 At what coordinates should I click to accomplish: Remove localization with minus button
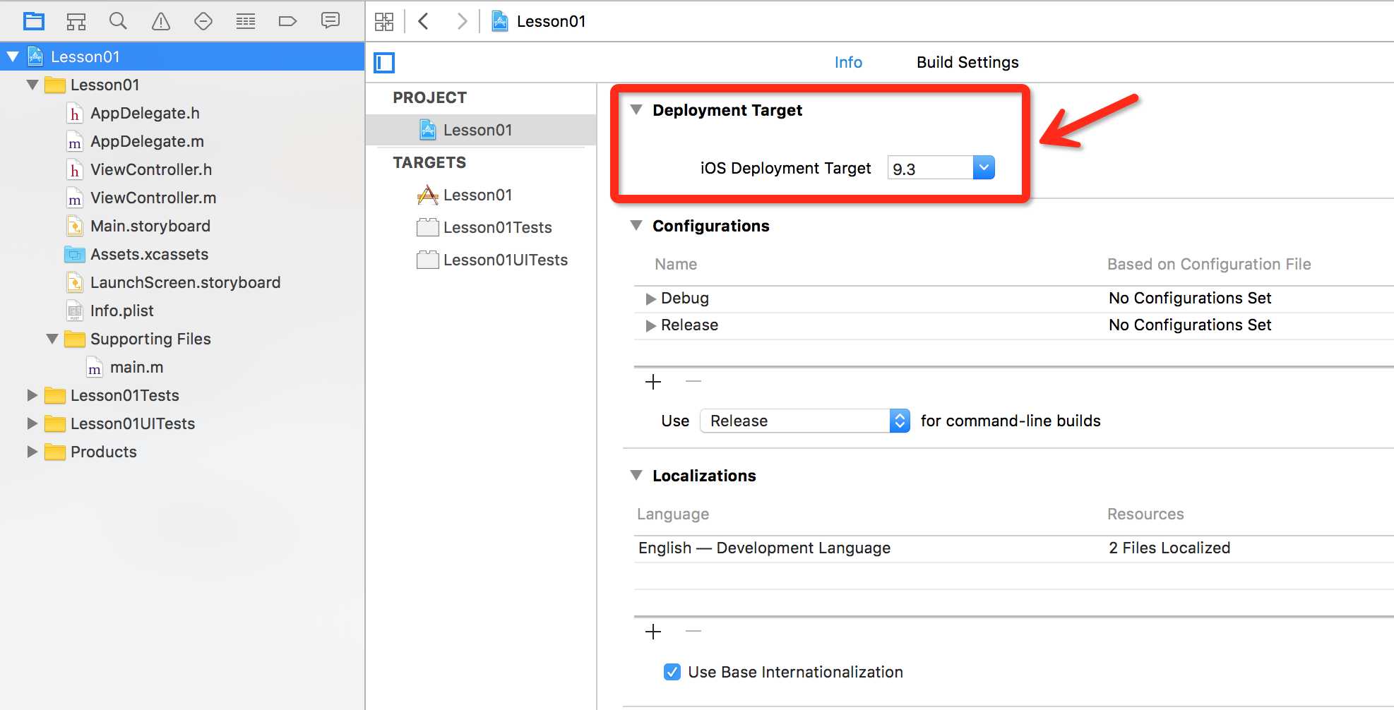point(693,632)
